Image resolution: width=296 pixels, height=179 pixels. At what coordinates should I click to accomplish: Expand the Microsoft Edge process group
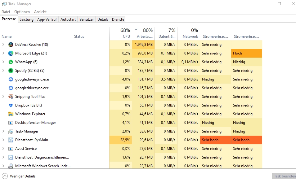coord(3,53)
